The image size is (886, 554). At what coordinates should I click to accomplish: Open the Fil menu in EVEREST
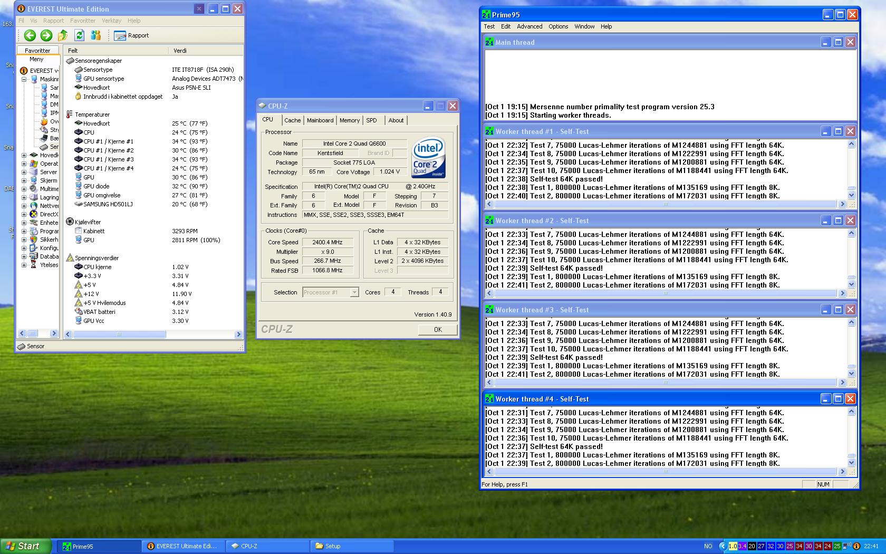(x=21, y=21)
